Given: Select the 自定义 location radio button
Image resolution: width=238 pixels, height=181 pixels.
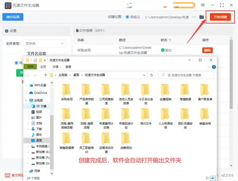Looking at the screenshot, I should (x=127, y=17).
